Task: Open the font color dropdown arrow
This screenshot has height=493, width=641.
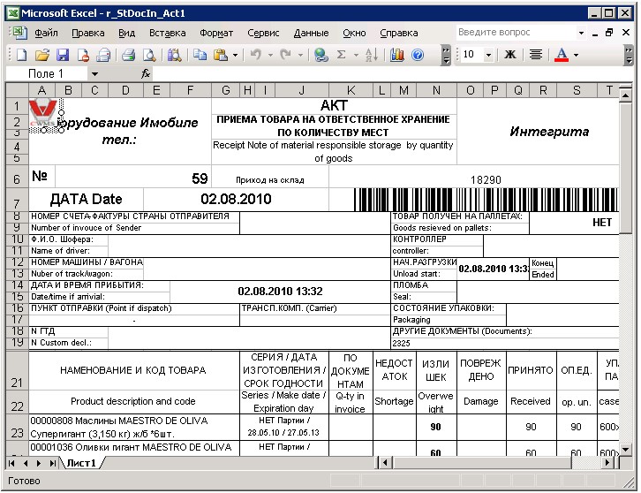Action: click(577, 55)
